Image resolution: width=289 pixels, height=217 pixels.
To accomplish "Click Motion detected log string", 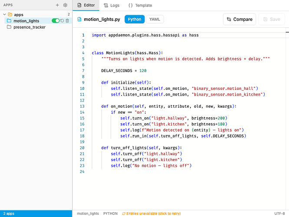I will [x=192, y=130].
